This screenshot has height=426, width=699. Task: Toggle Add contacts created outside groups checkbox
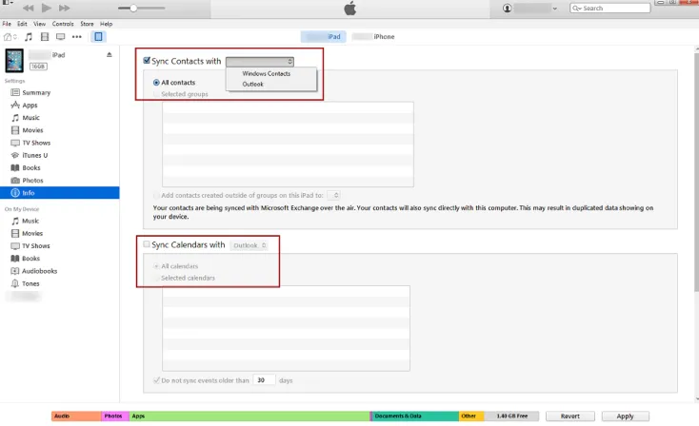click(x=156, y=195)
